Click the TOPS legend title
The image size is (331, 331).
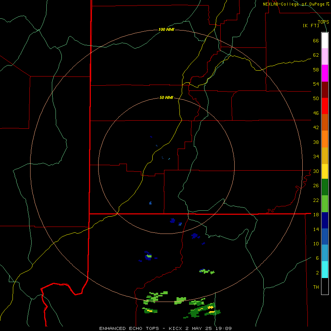coord(323,22)
